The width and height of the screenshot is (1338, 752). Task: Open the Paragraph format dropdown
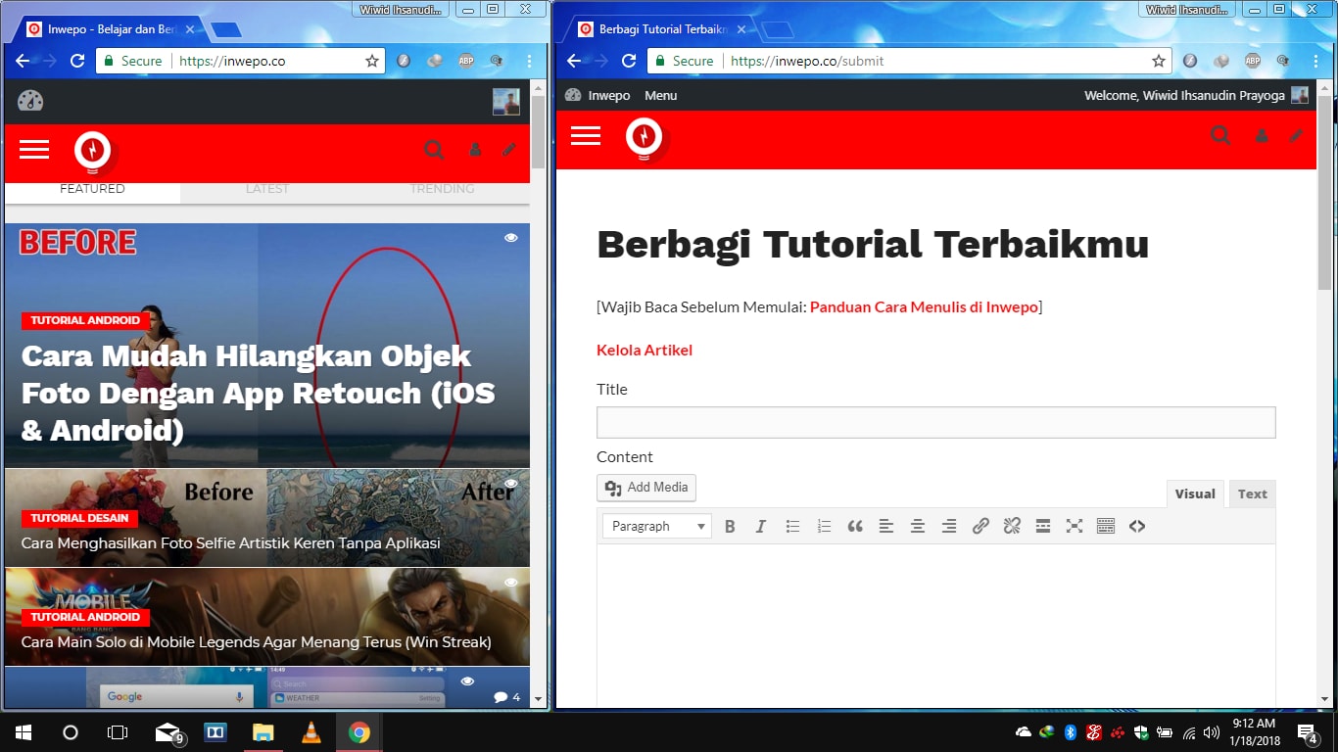click(656, 527)
